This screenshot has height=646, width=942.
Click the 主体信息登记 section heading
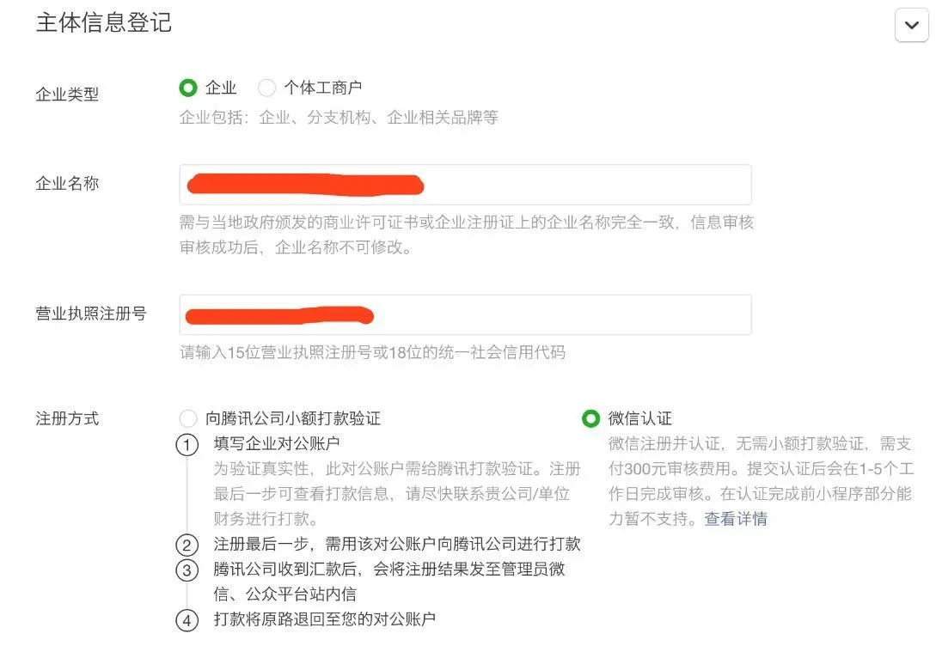(103, 23)
